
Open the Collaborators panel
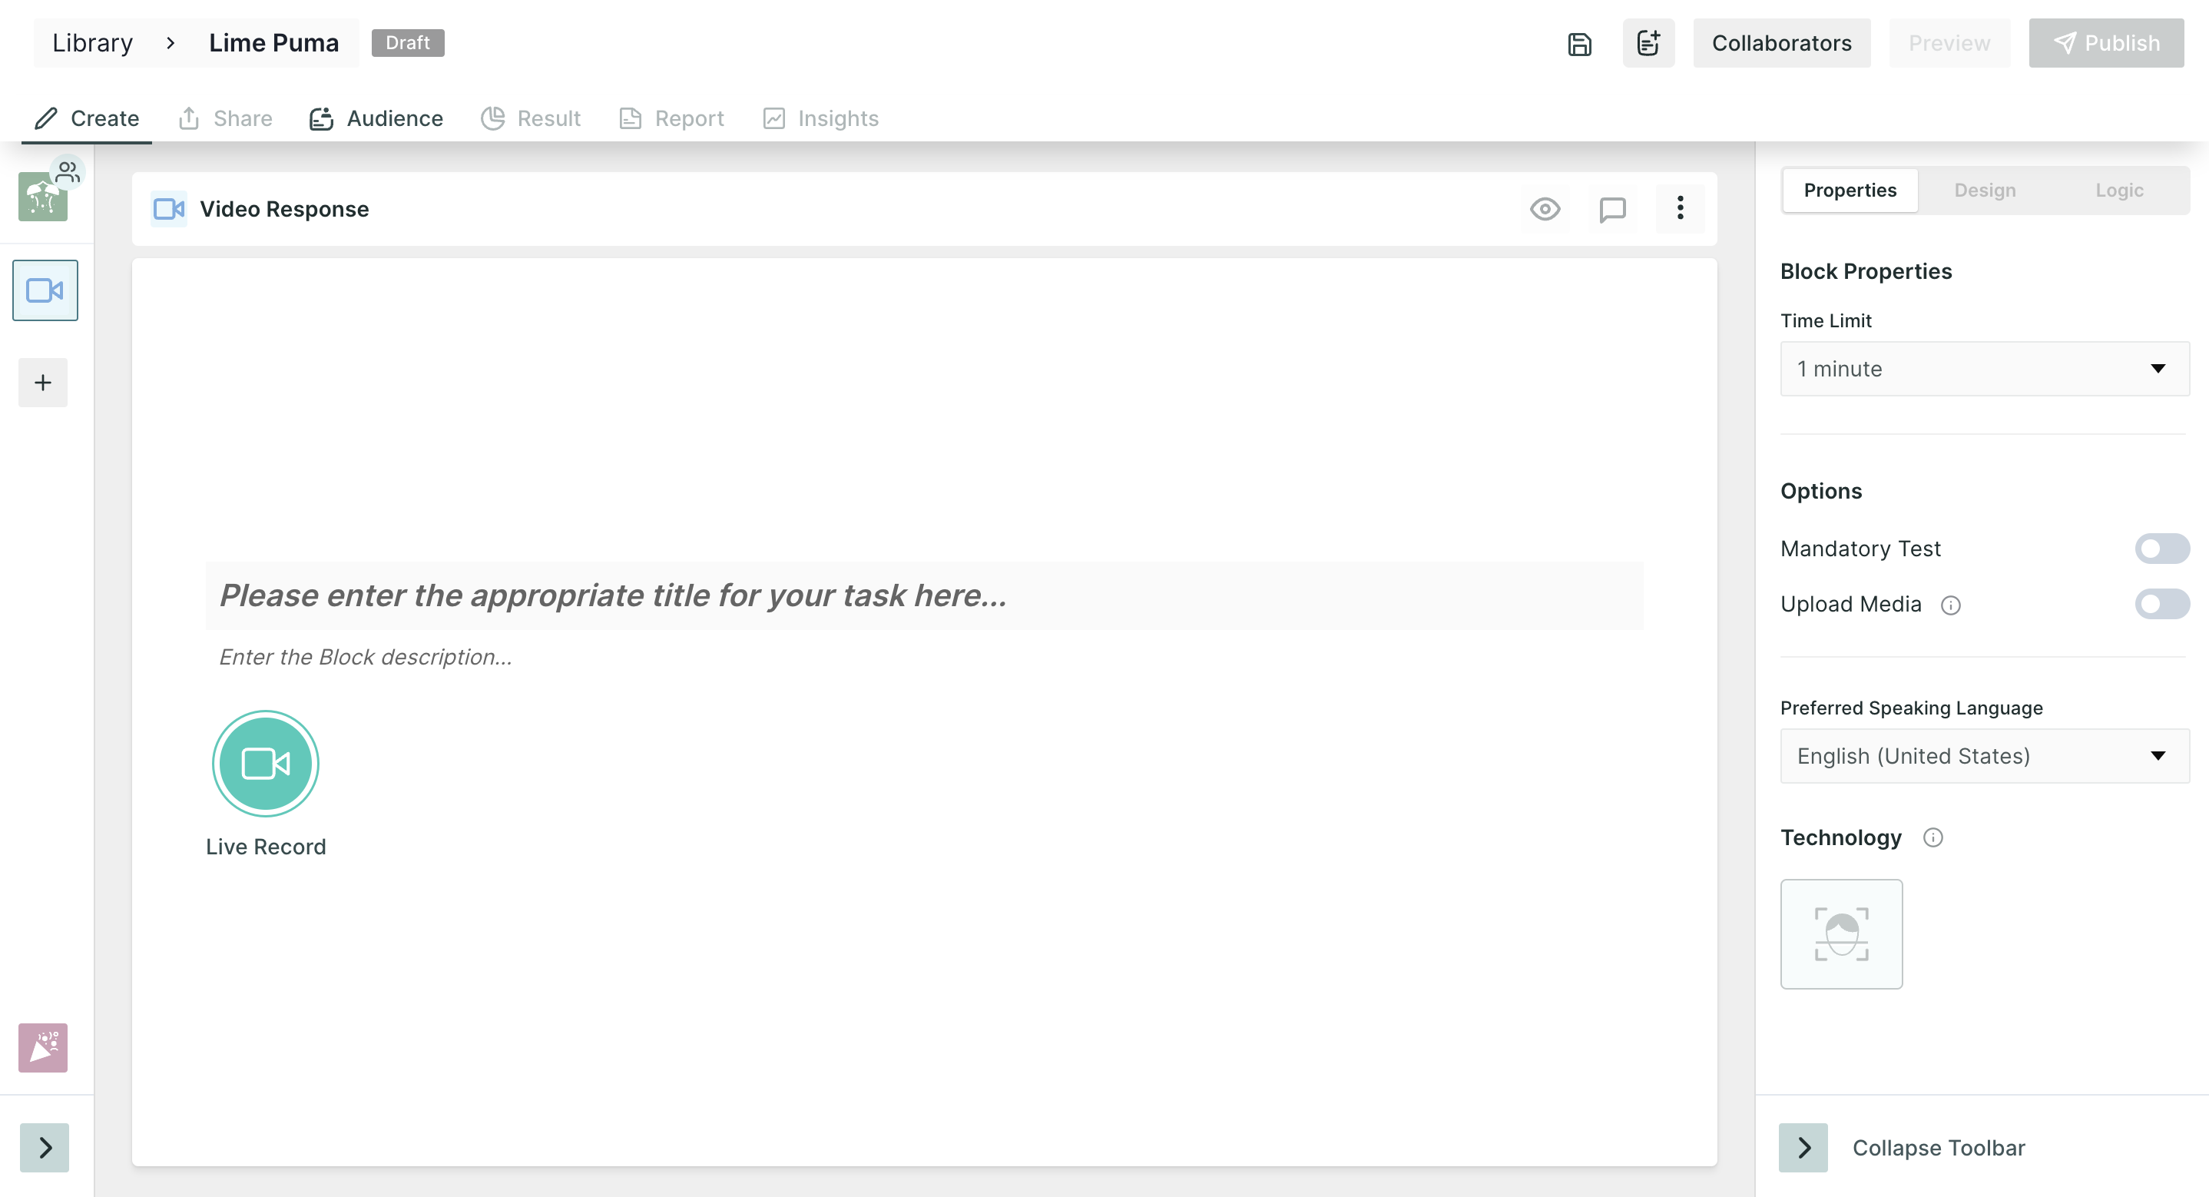pyautogui.click(x=1781, y=43)
